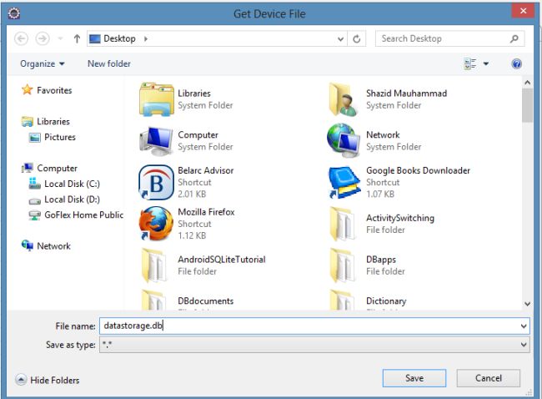
Task: Open Local Disk (D:)
Action: [64, 199]
